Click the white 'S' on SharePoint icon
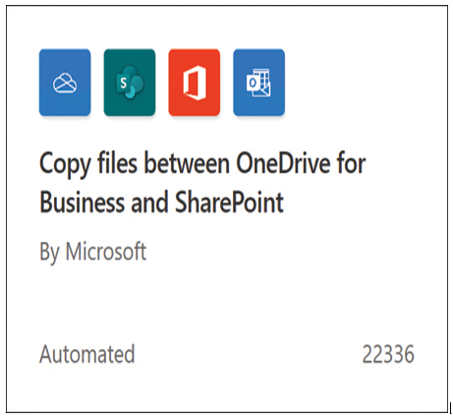 tap(123, 84)
